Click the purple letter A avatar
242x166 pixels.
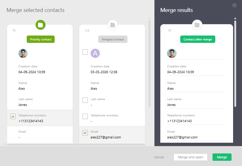95,53
